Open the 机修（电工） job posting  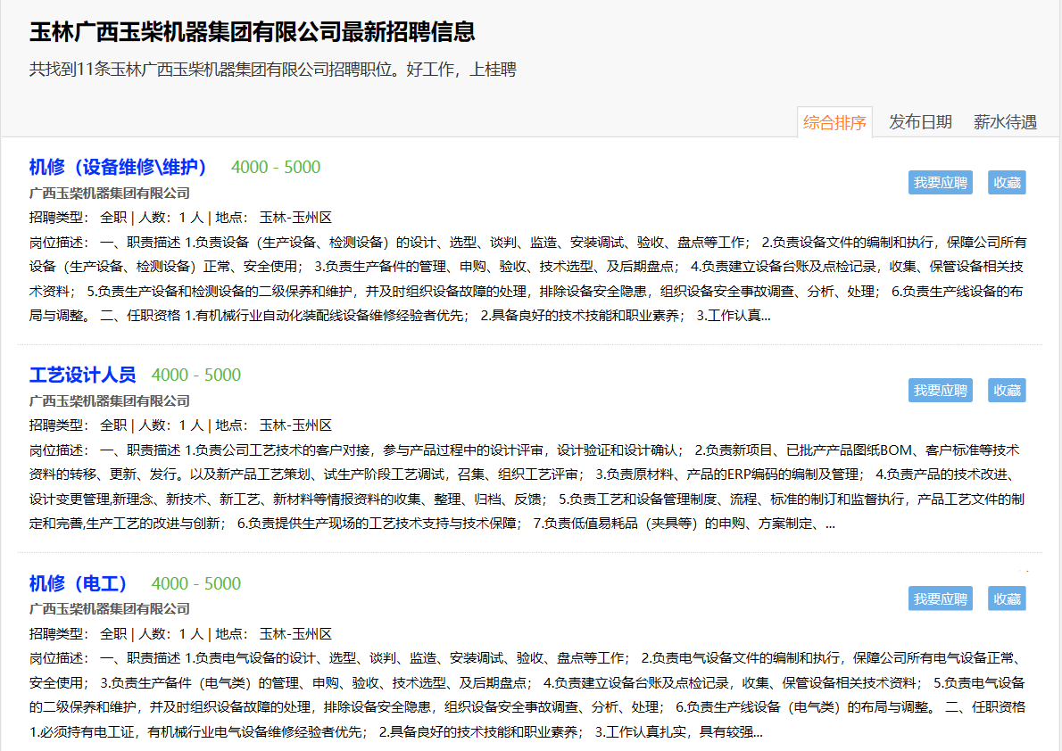(x=79, y=584)
